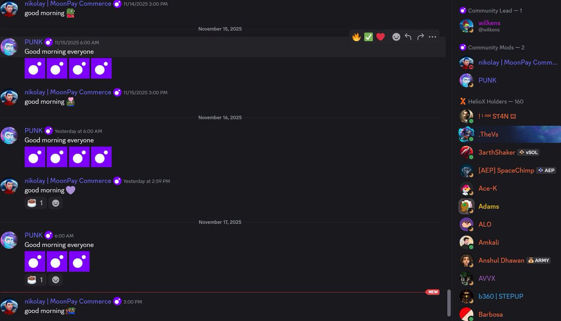
Task: Toggle coffee reaction on PUNK's 6:00 AM message today
Action: pos(36,280)
